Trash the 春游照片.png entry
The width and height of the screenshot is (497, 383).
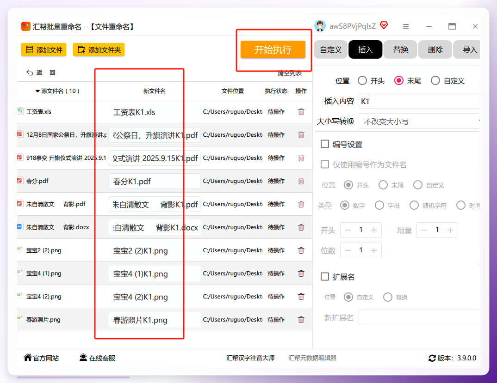pyautogui.click(x=301, y=320)
